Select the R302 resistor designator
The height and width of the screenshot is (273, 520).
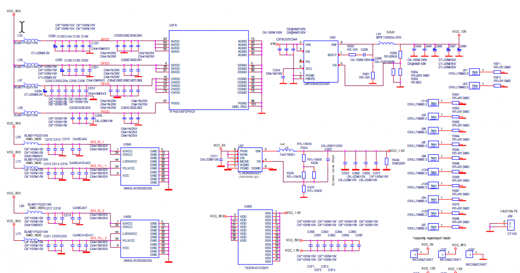(x=351, y=46)
